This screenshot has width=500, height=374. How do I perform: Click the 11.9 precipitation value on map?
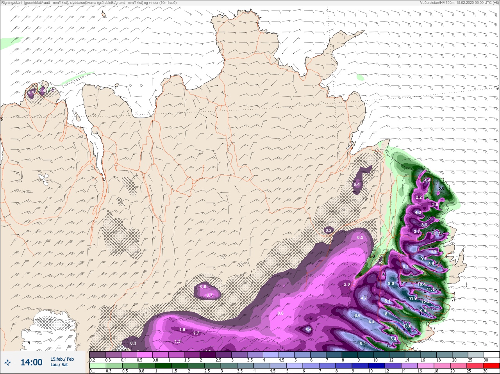click(x=413, y=298)
